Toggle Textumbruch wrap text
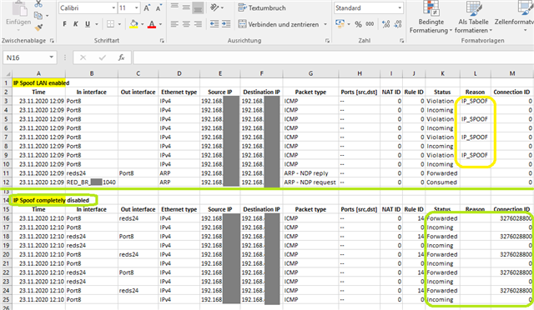The image size is (534, 310). tap(262, 7)
